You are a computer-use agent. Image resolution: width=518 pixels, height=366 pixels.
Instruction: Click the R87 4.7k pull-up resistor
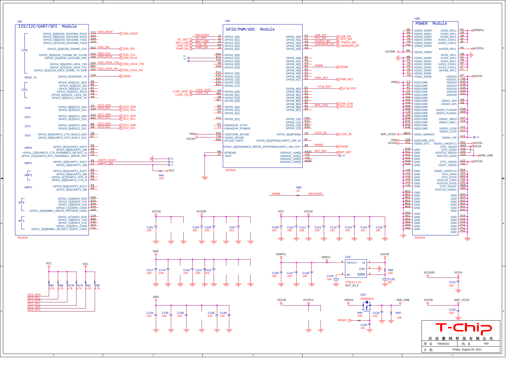(x=49, y=283)
